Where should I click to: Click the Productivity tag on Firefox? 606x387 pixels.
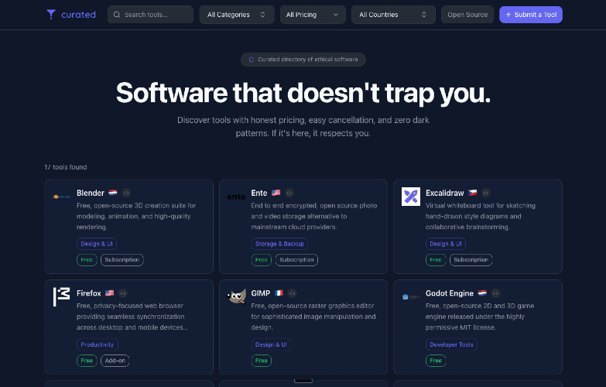(98, 344)
